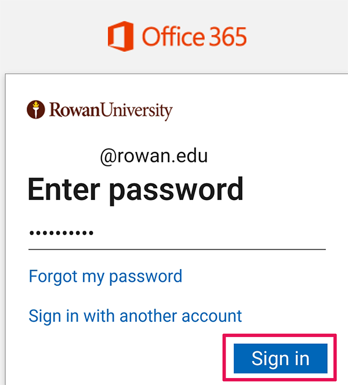Select the @rowan.edu account email text
This screenshot has height=385, width=348.
tap(154, 157)
